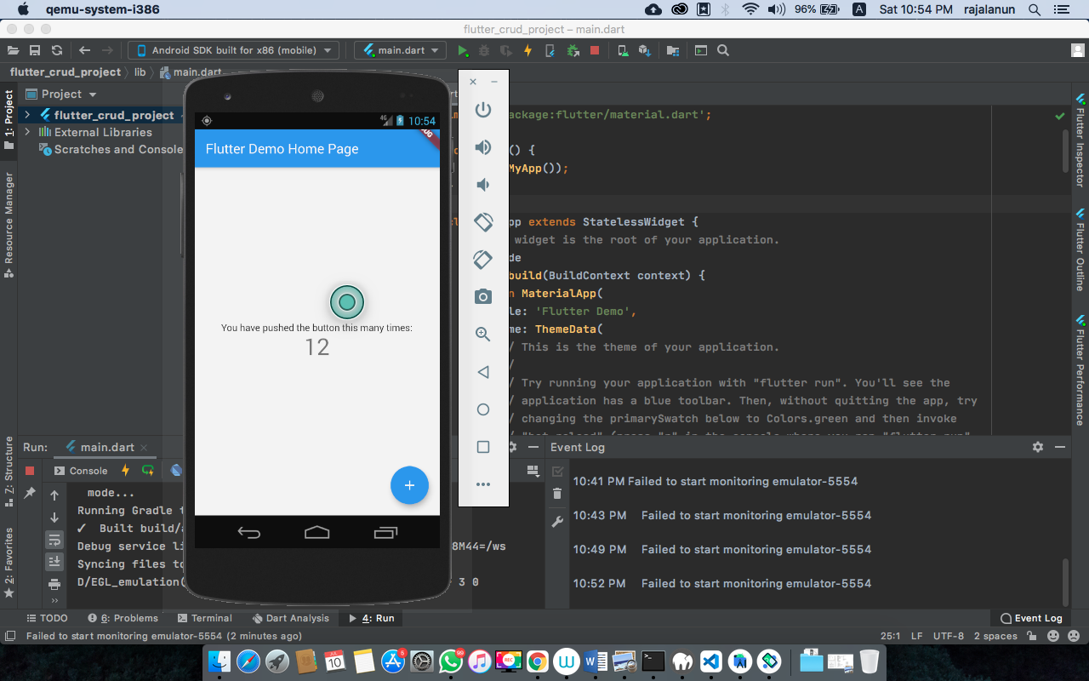Open emulator extended controls three dots
Image resolution: width=1089 pixels, height=681 pixels.
pos(483,484)
